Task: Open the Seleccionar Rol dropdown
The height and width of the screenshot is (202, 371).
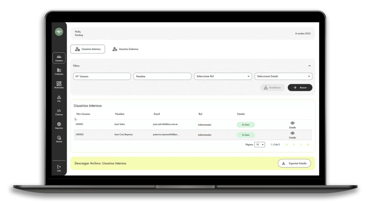Action: tap(223, 76)
